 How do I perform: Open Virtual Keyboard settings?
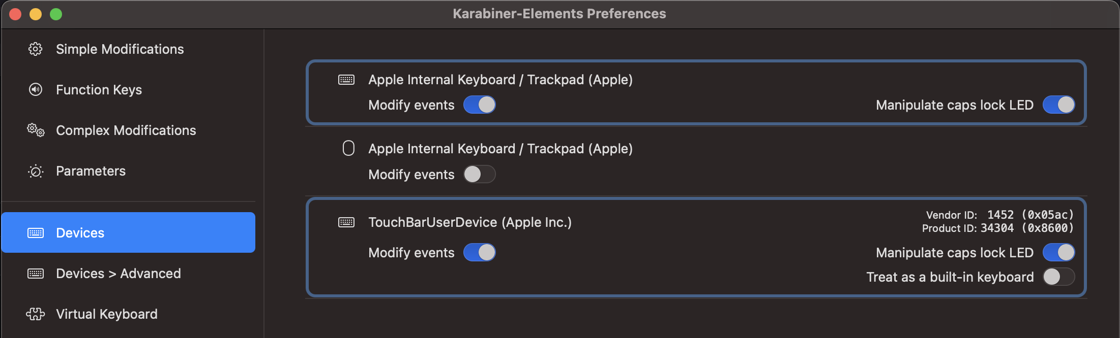point(106,314)
